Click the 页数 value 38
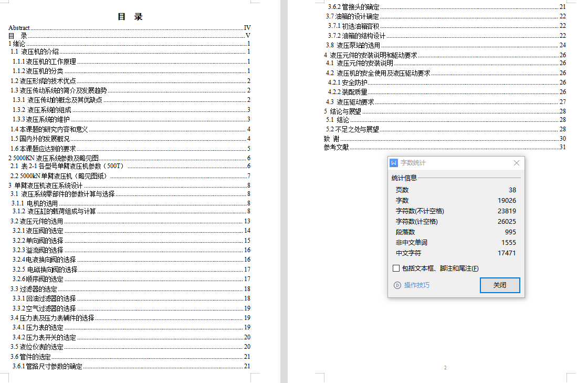This screenshot has width=577, height=383. pyautogui.click(x=512, y=190)
